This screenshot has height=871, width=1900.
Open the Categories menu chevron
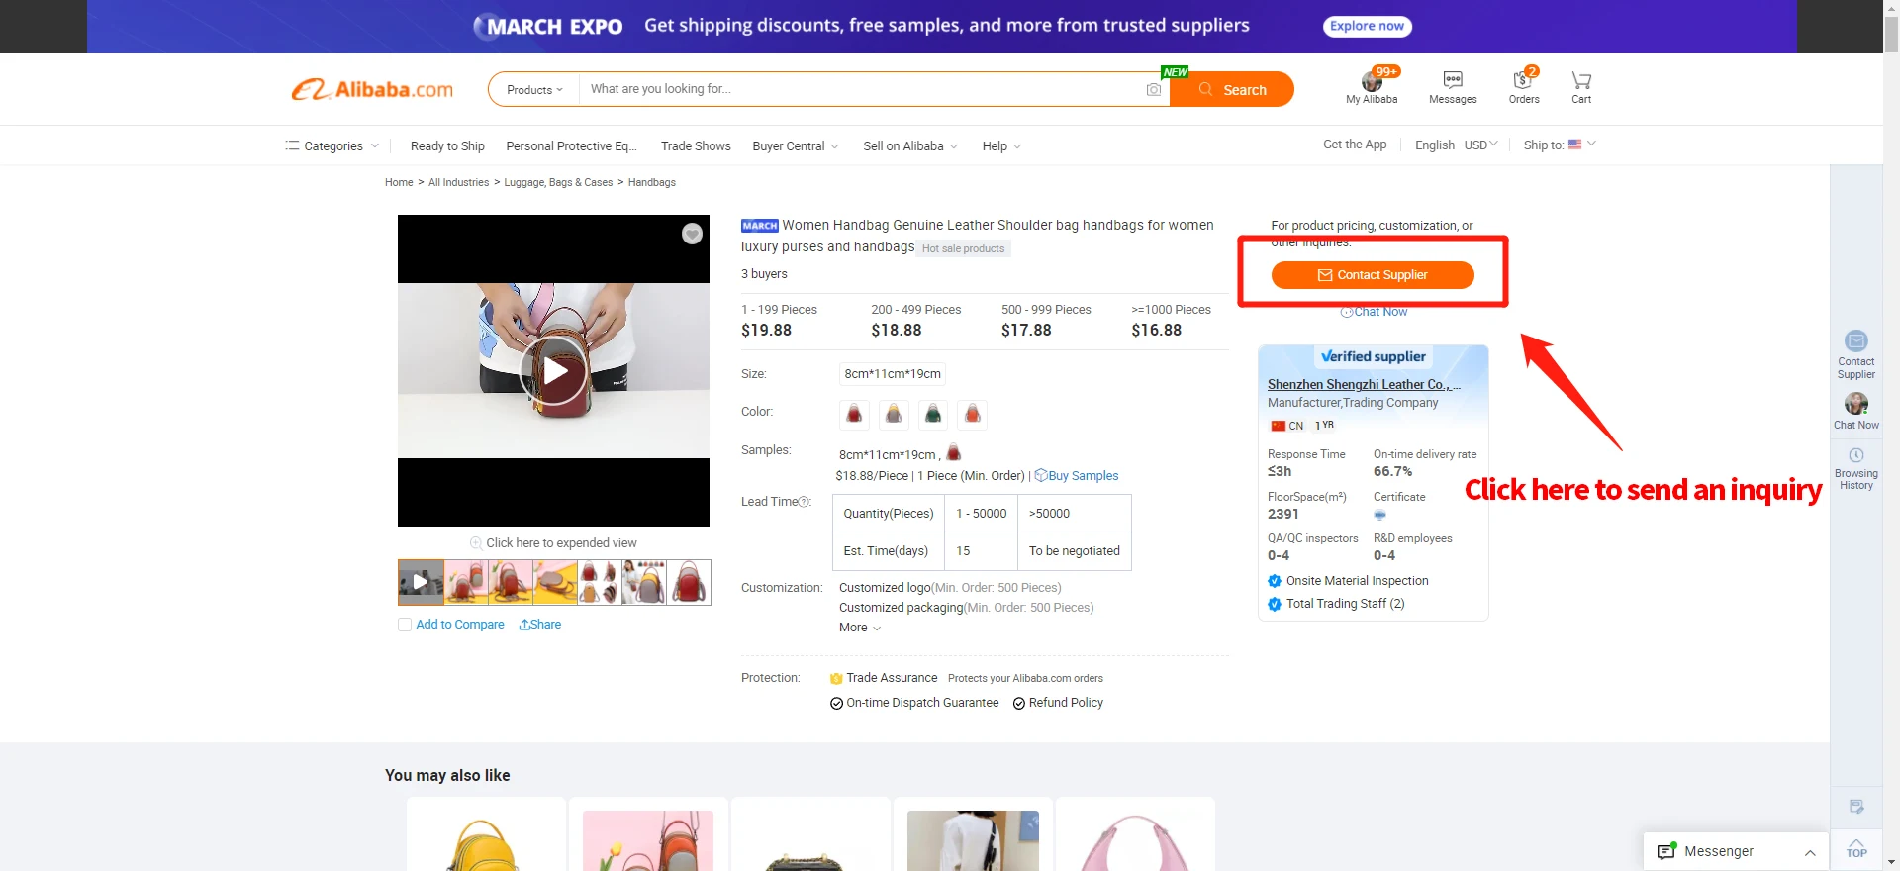click(x=375, y=146)
